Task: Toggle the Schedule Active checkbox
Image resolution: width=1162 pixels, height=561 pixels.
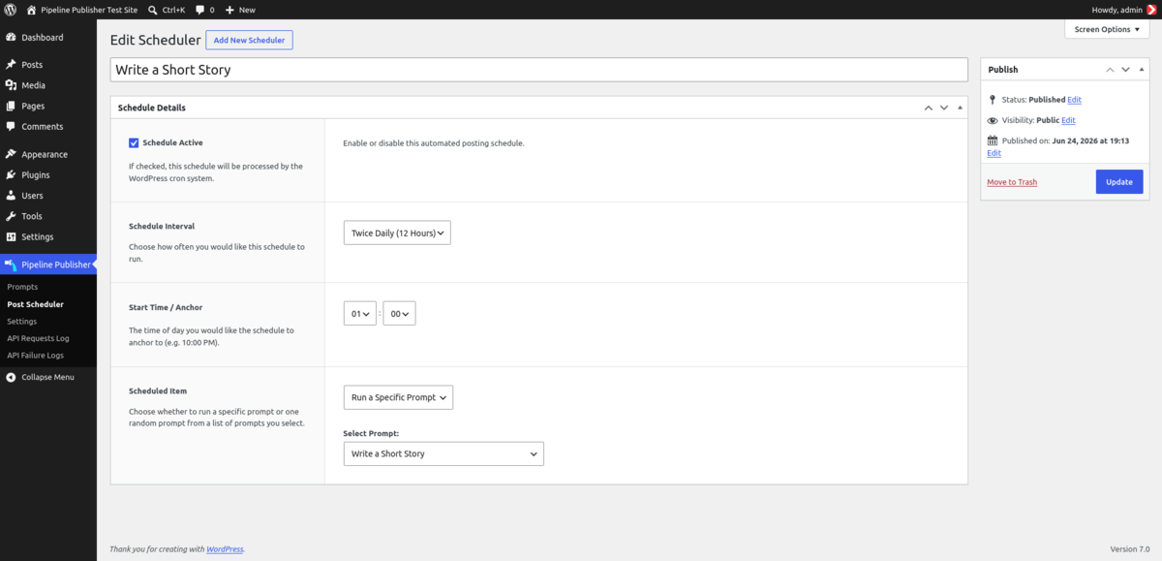Action: coord(134,142)
